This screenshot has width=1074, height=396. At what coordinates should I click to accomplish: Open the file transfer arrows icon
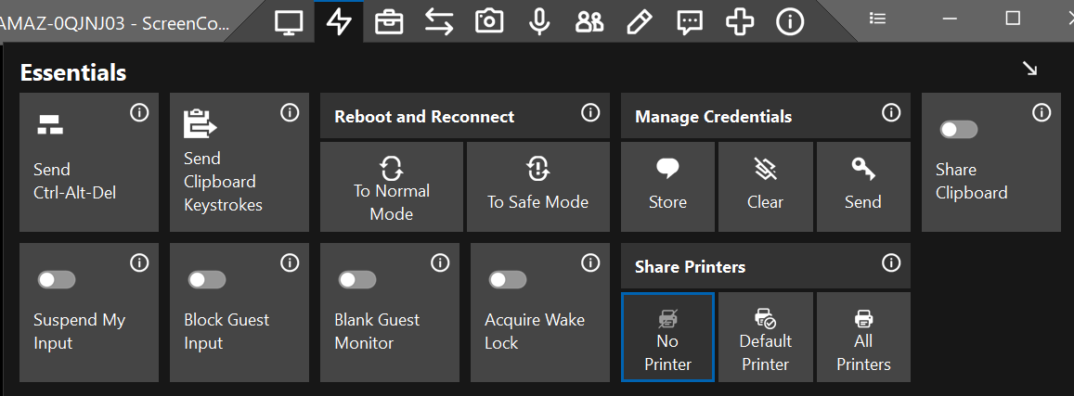pyautogui.click(x=439, y=22)
